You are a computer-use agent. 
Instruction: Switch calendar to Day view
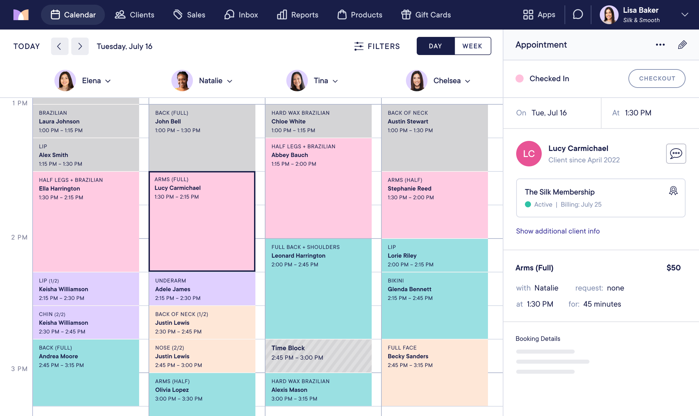pos(435,46)
